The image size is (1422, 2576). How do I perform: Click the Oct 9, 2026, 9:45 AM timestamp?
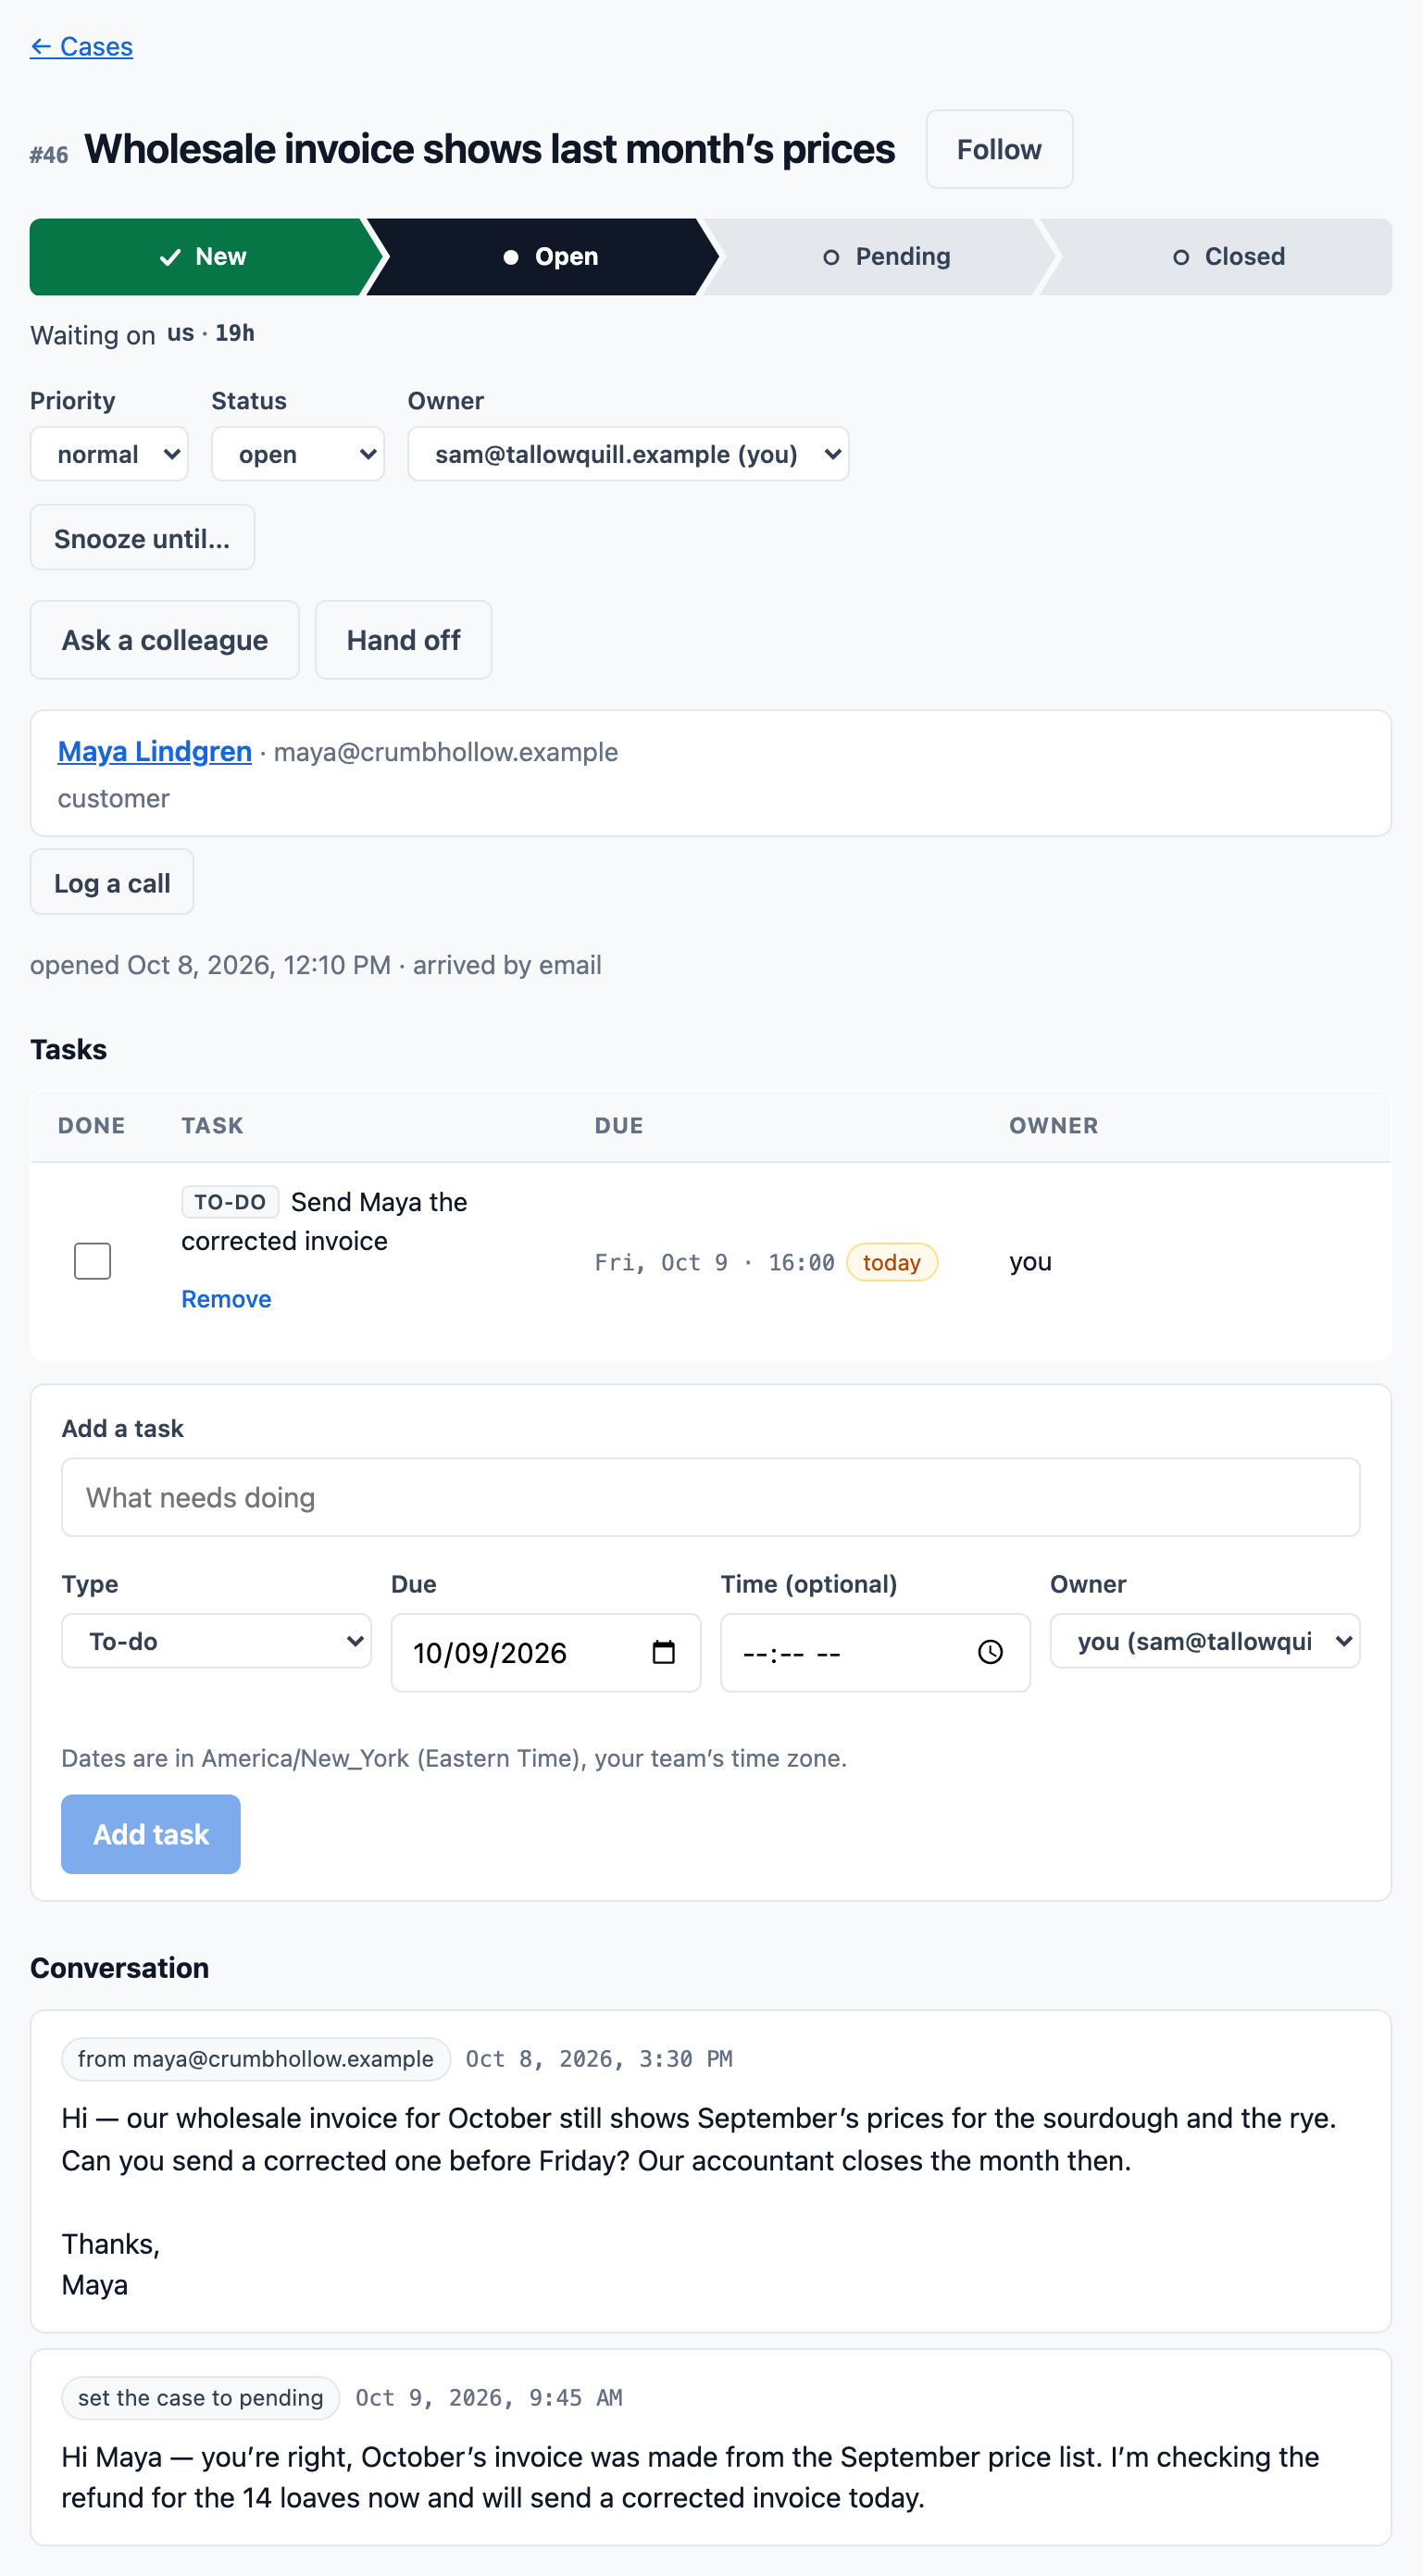[x=489, y=2398]
